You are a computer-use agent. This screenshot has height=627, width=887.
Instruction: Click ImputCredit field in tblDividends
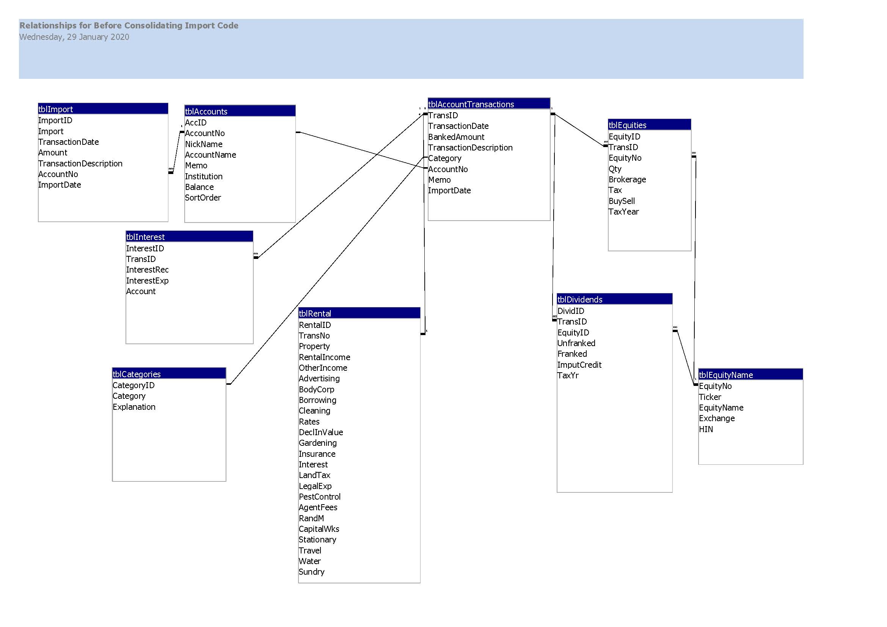pos(579,365)
